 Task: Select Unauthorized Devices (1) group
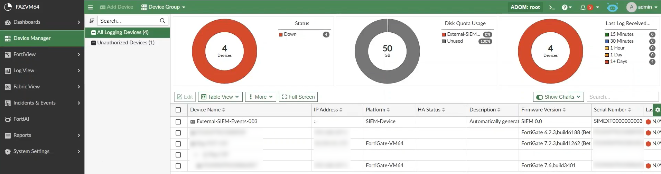127,43
